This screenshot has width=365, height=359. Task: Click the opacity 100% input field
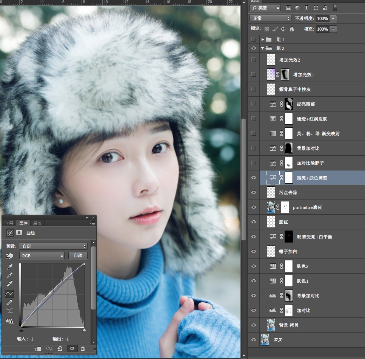[x=322, y=19]
